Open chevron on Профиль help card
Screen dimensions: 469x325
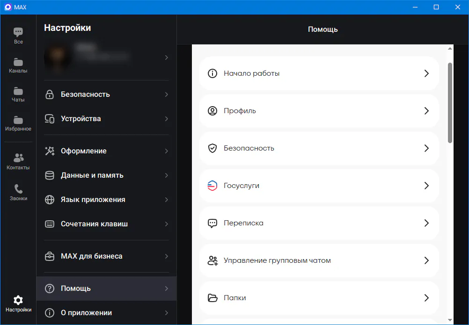click(x=427, y=111)
